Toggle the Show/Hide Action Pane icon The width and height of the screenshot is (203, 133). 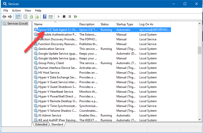[x=51, y=17]
